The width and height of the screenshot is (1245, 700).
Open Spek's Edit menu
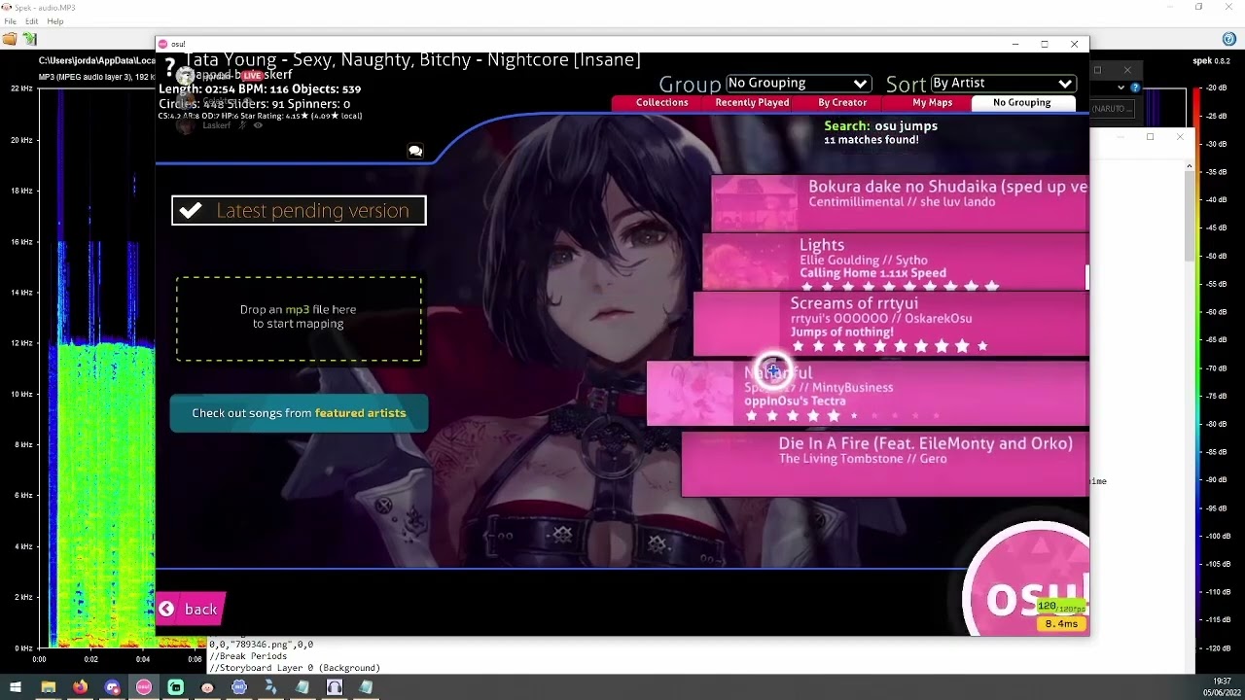tap(31, 21)
